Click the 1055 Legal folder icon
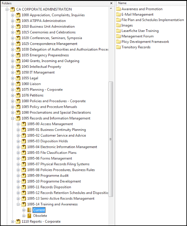 pos(18,78)
